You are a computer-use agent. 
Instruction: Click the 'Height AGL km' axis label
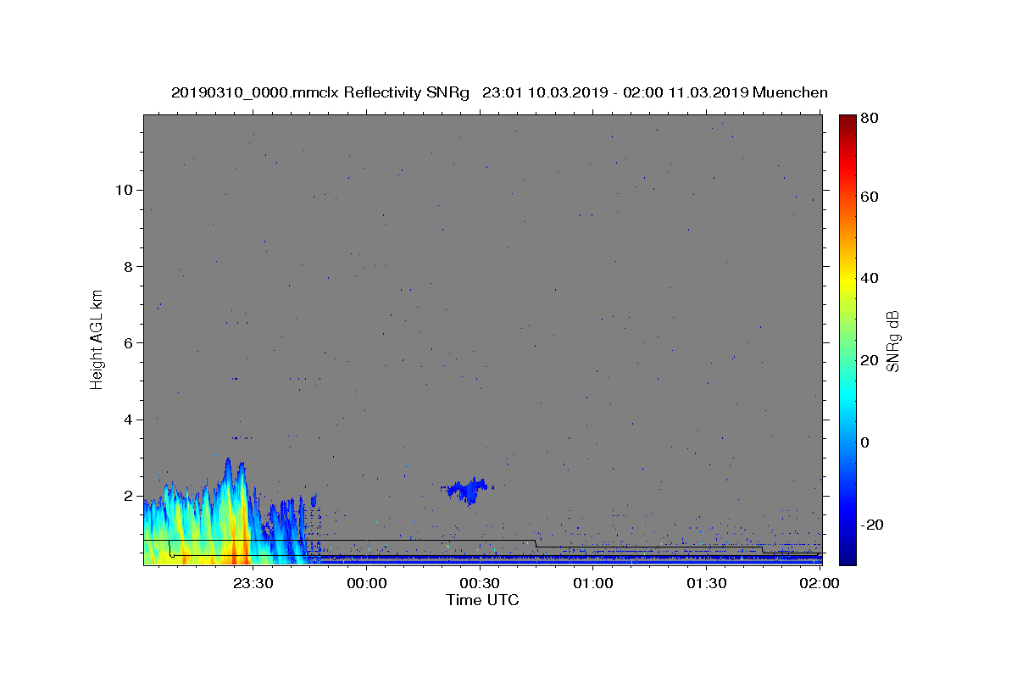tap(97, 338)
